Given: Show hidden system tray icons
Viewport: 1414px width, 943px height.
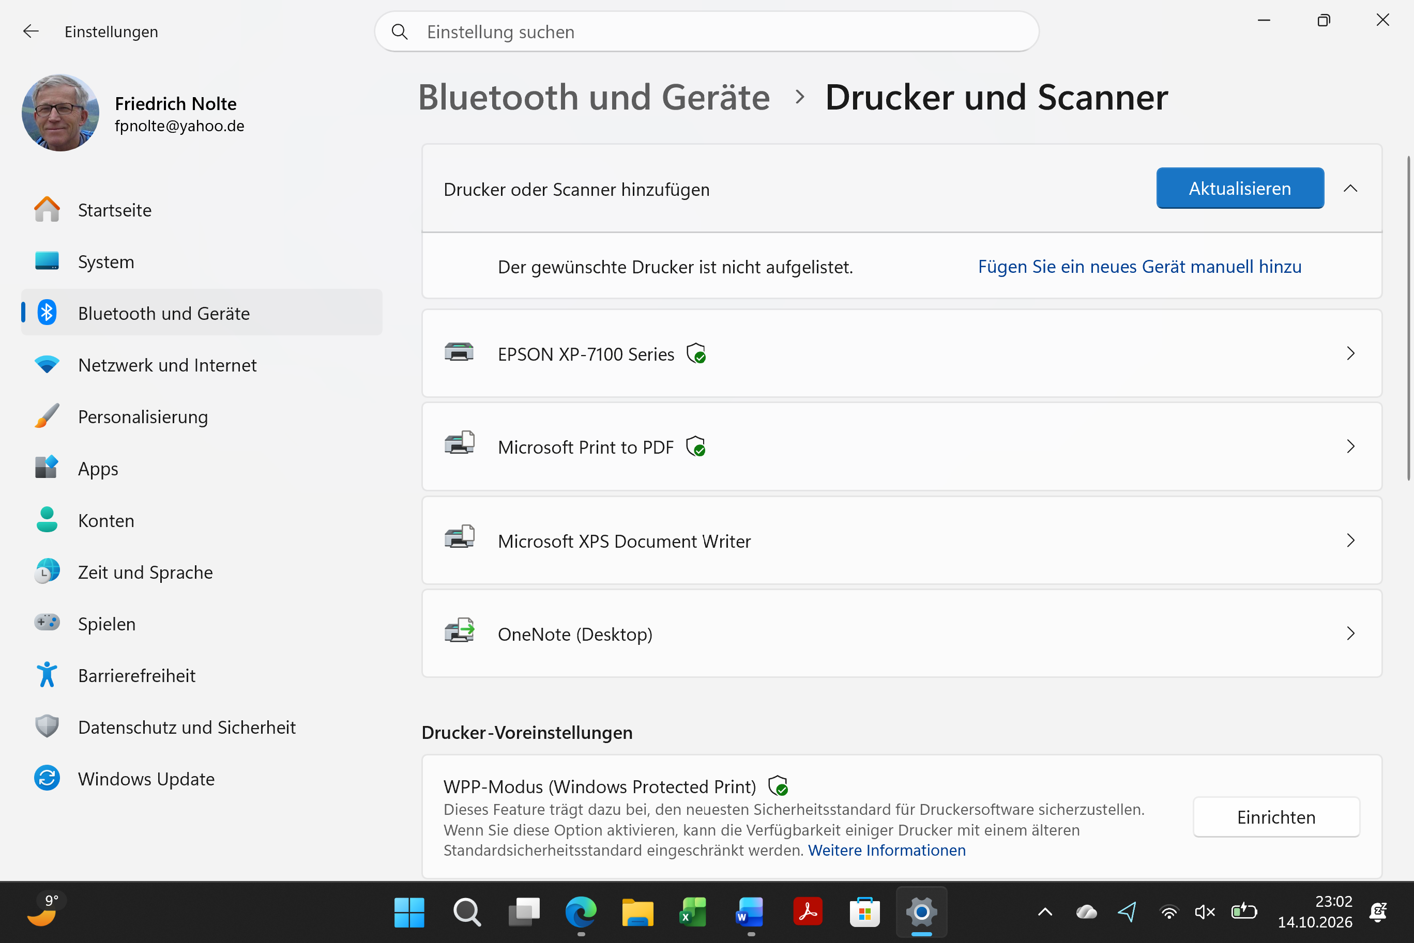Looking at the screenshot, I should click(x=1045, y=913).
